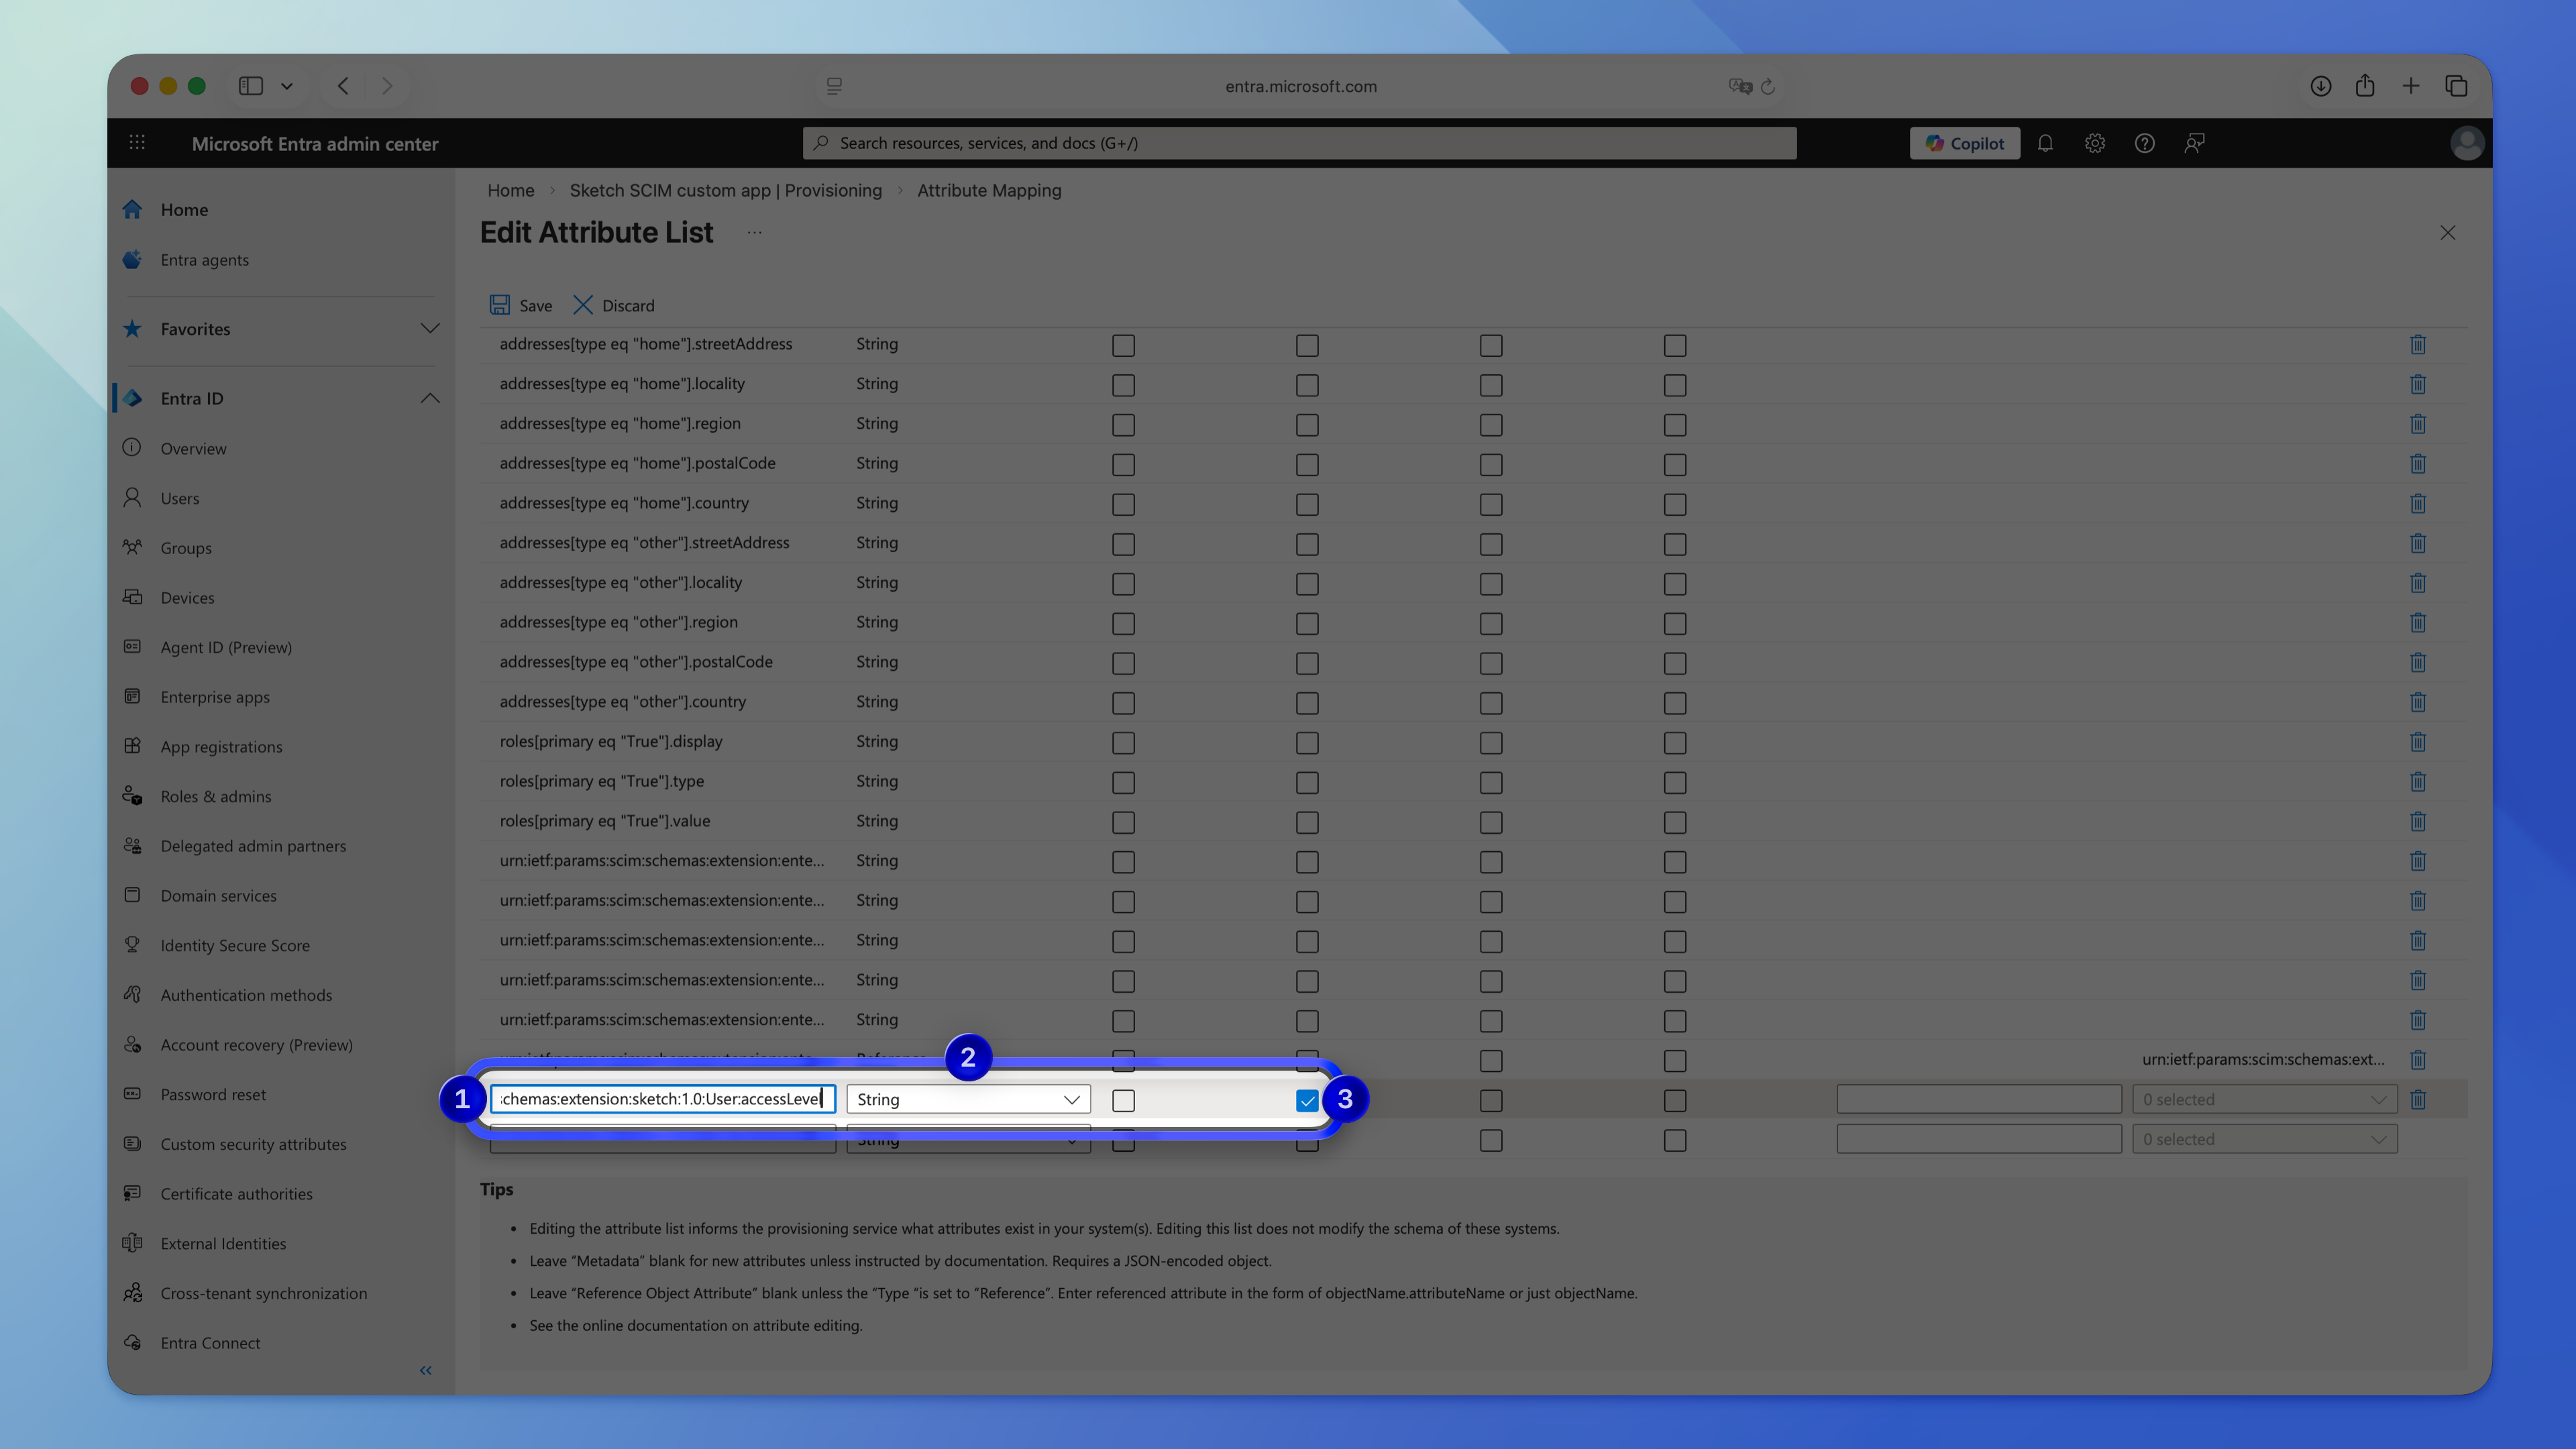Open the feedback icon in the top bar

point(2194,143)
